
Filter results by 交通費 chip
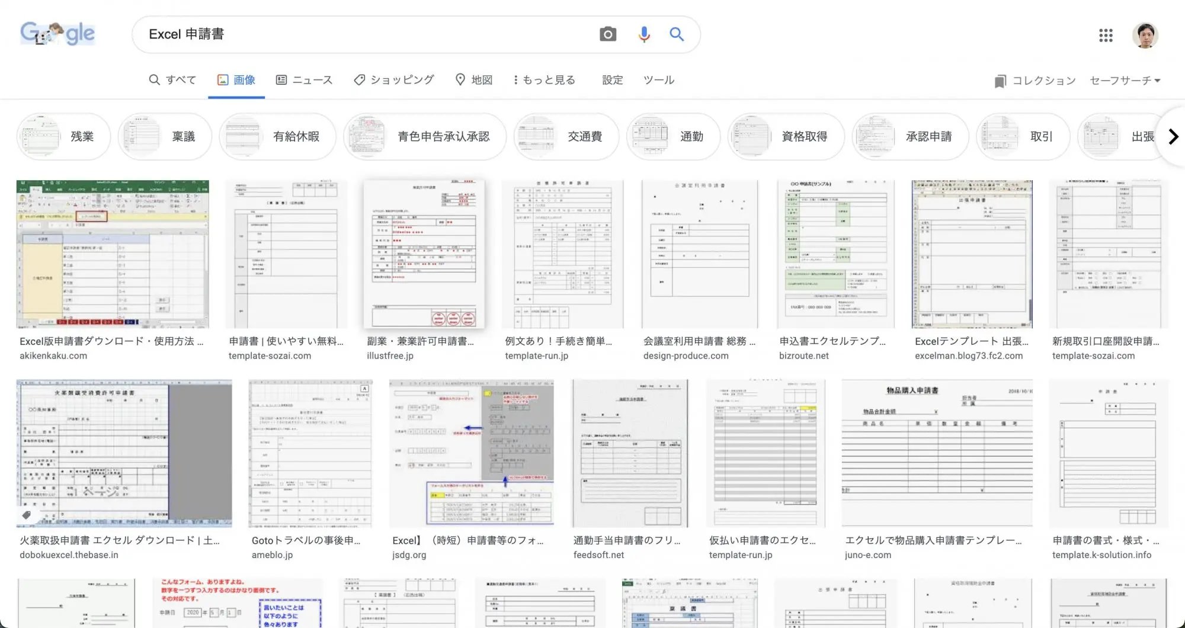[566, 136]
